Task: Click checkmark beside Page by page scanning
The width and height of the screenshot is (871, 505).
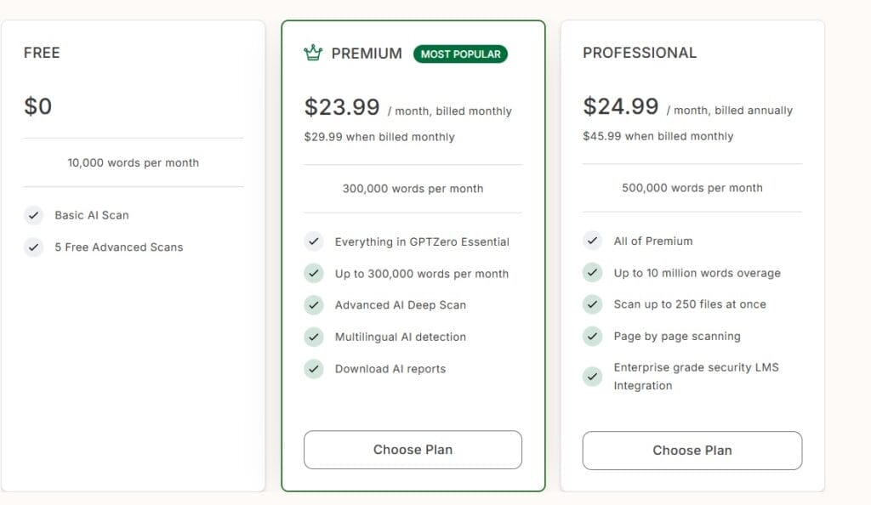Action: click(592, 336)
